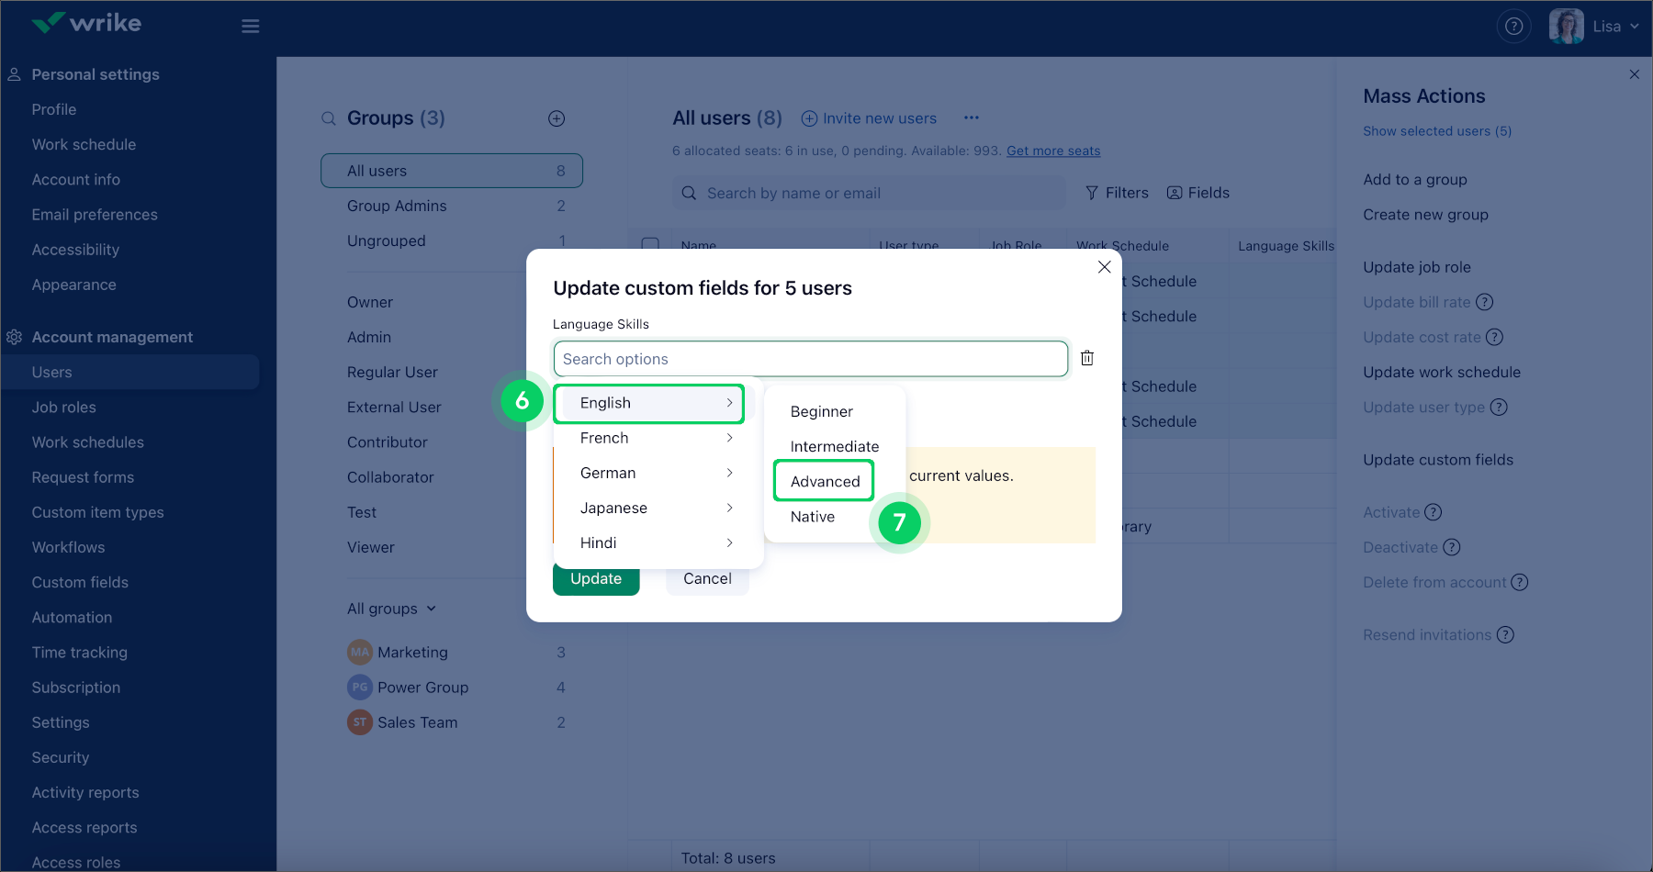Click the Search by name or email box
Image resolution: width=1653 pixels, height=872 pixels.
click(x=869, y=193)
